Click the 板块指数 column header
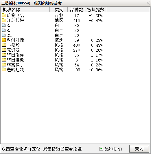 point(96,10)
